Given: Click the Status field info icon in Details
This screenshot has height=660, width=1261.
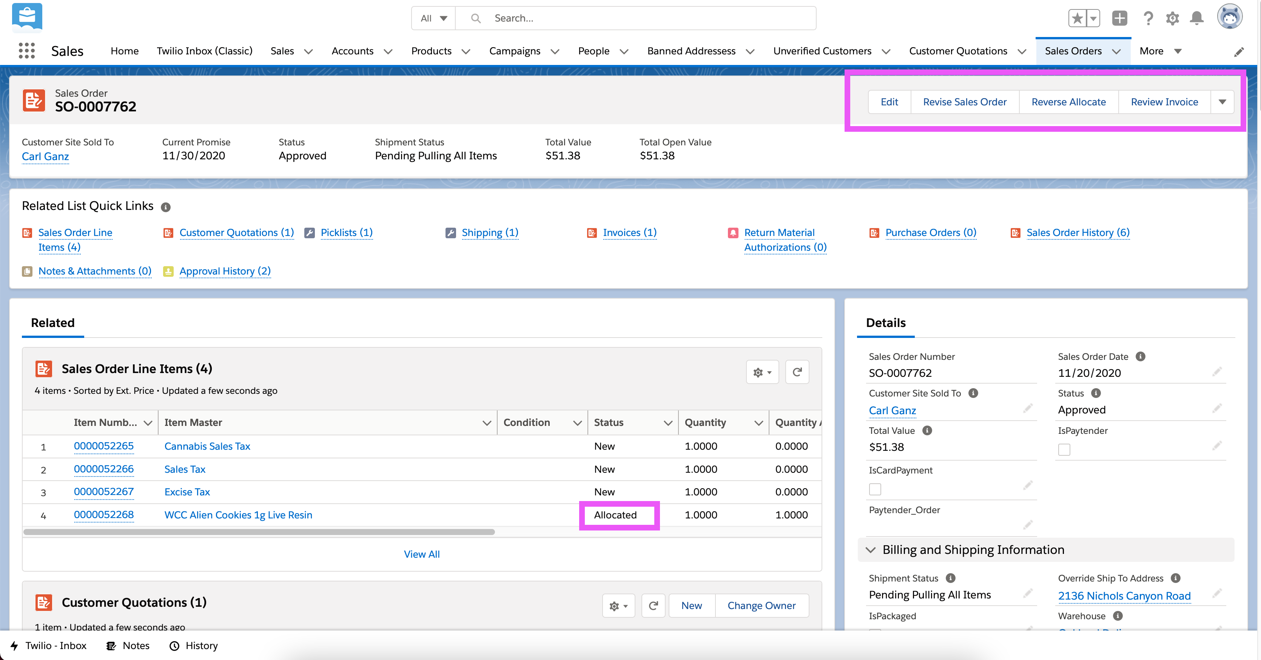Looking at the screenshot, I should (1096, 393).
